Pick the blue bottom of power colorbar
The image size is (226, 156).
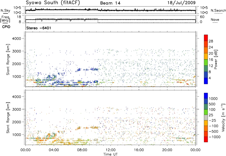[206, 81]
